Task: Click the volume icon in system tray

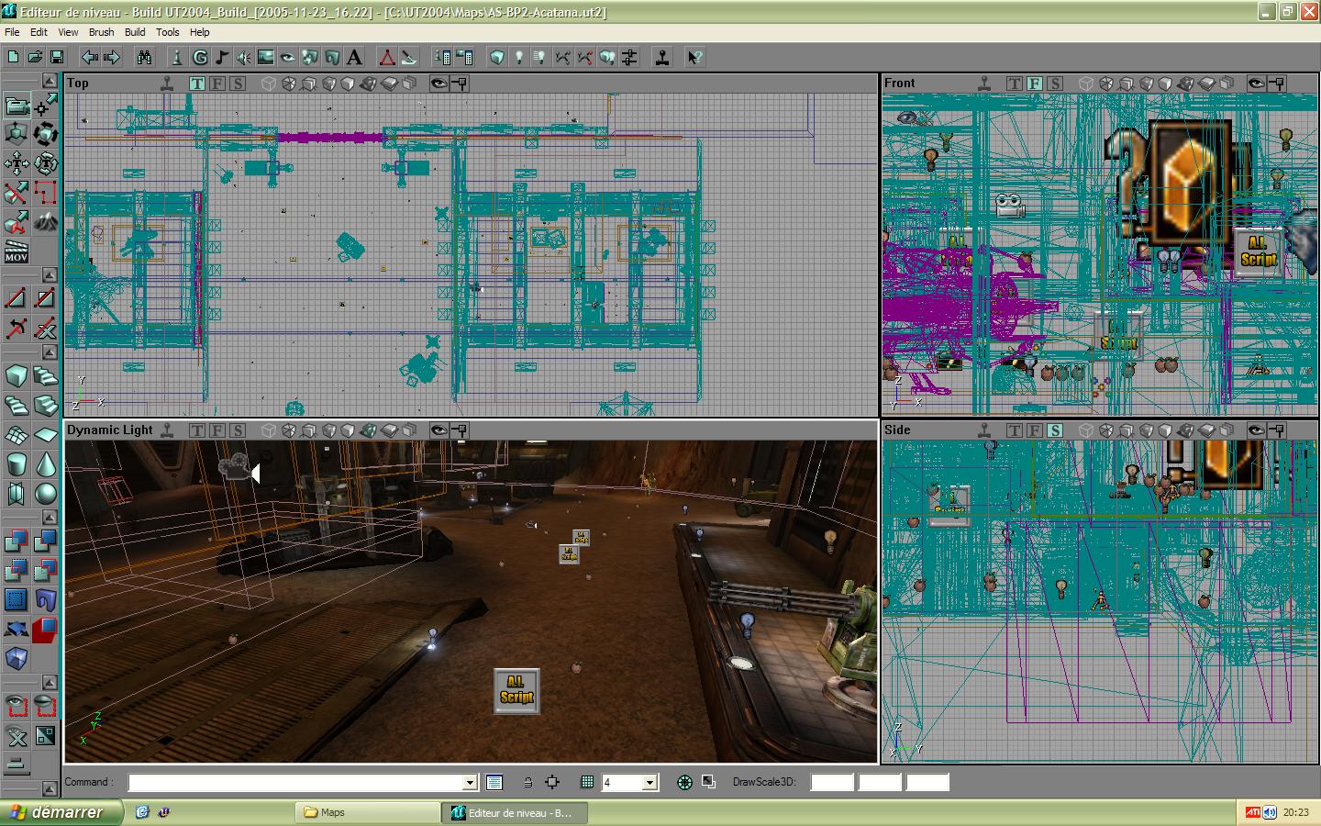Action: click(1270, 812)
